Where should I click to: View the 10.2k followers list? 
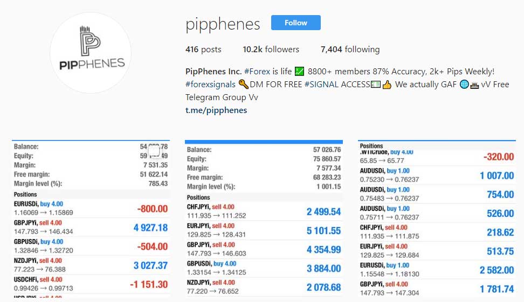click(271, 50)
